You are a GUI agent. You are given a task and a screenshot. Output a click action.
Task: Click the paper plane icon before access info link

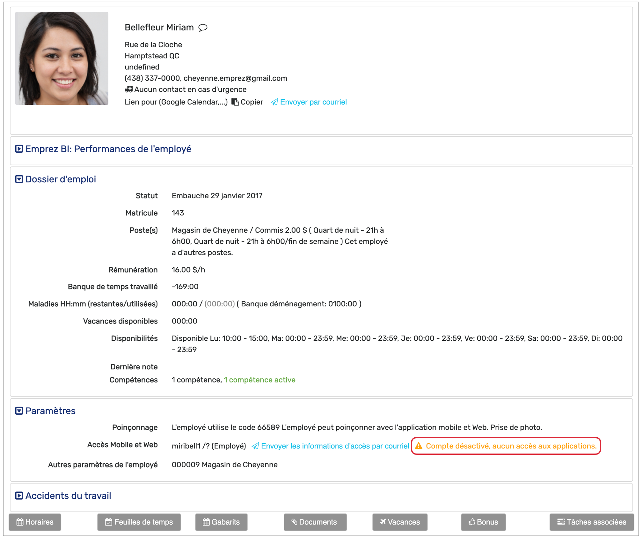coord(255,446)
